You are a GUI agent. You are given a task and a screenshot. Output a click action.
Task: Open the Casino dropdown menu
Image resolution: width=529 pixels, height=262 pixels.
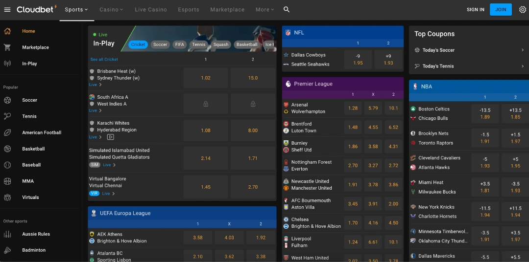(x=111, y=9)
